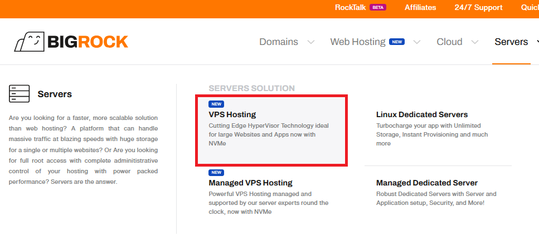The width and height of the screenshot is (539, 246).
Task: Click the Servers rack icon
Action: click(20, 93)
